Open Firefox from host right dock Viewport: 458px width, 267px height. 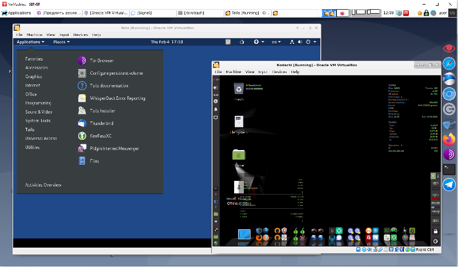point(449,139)
